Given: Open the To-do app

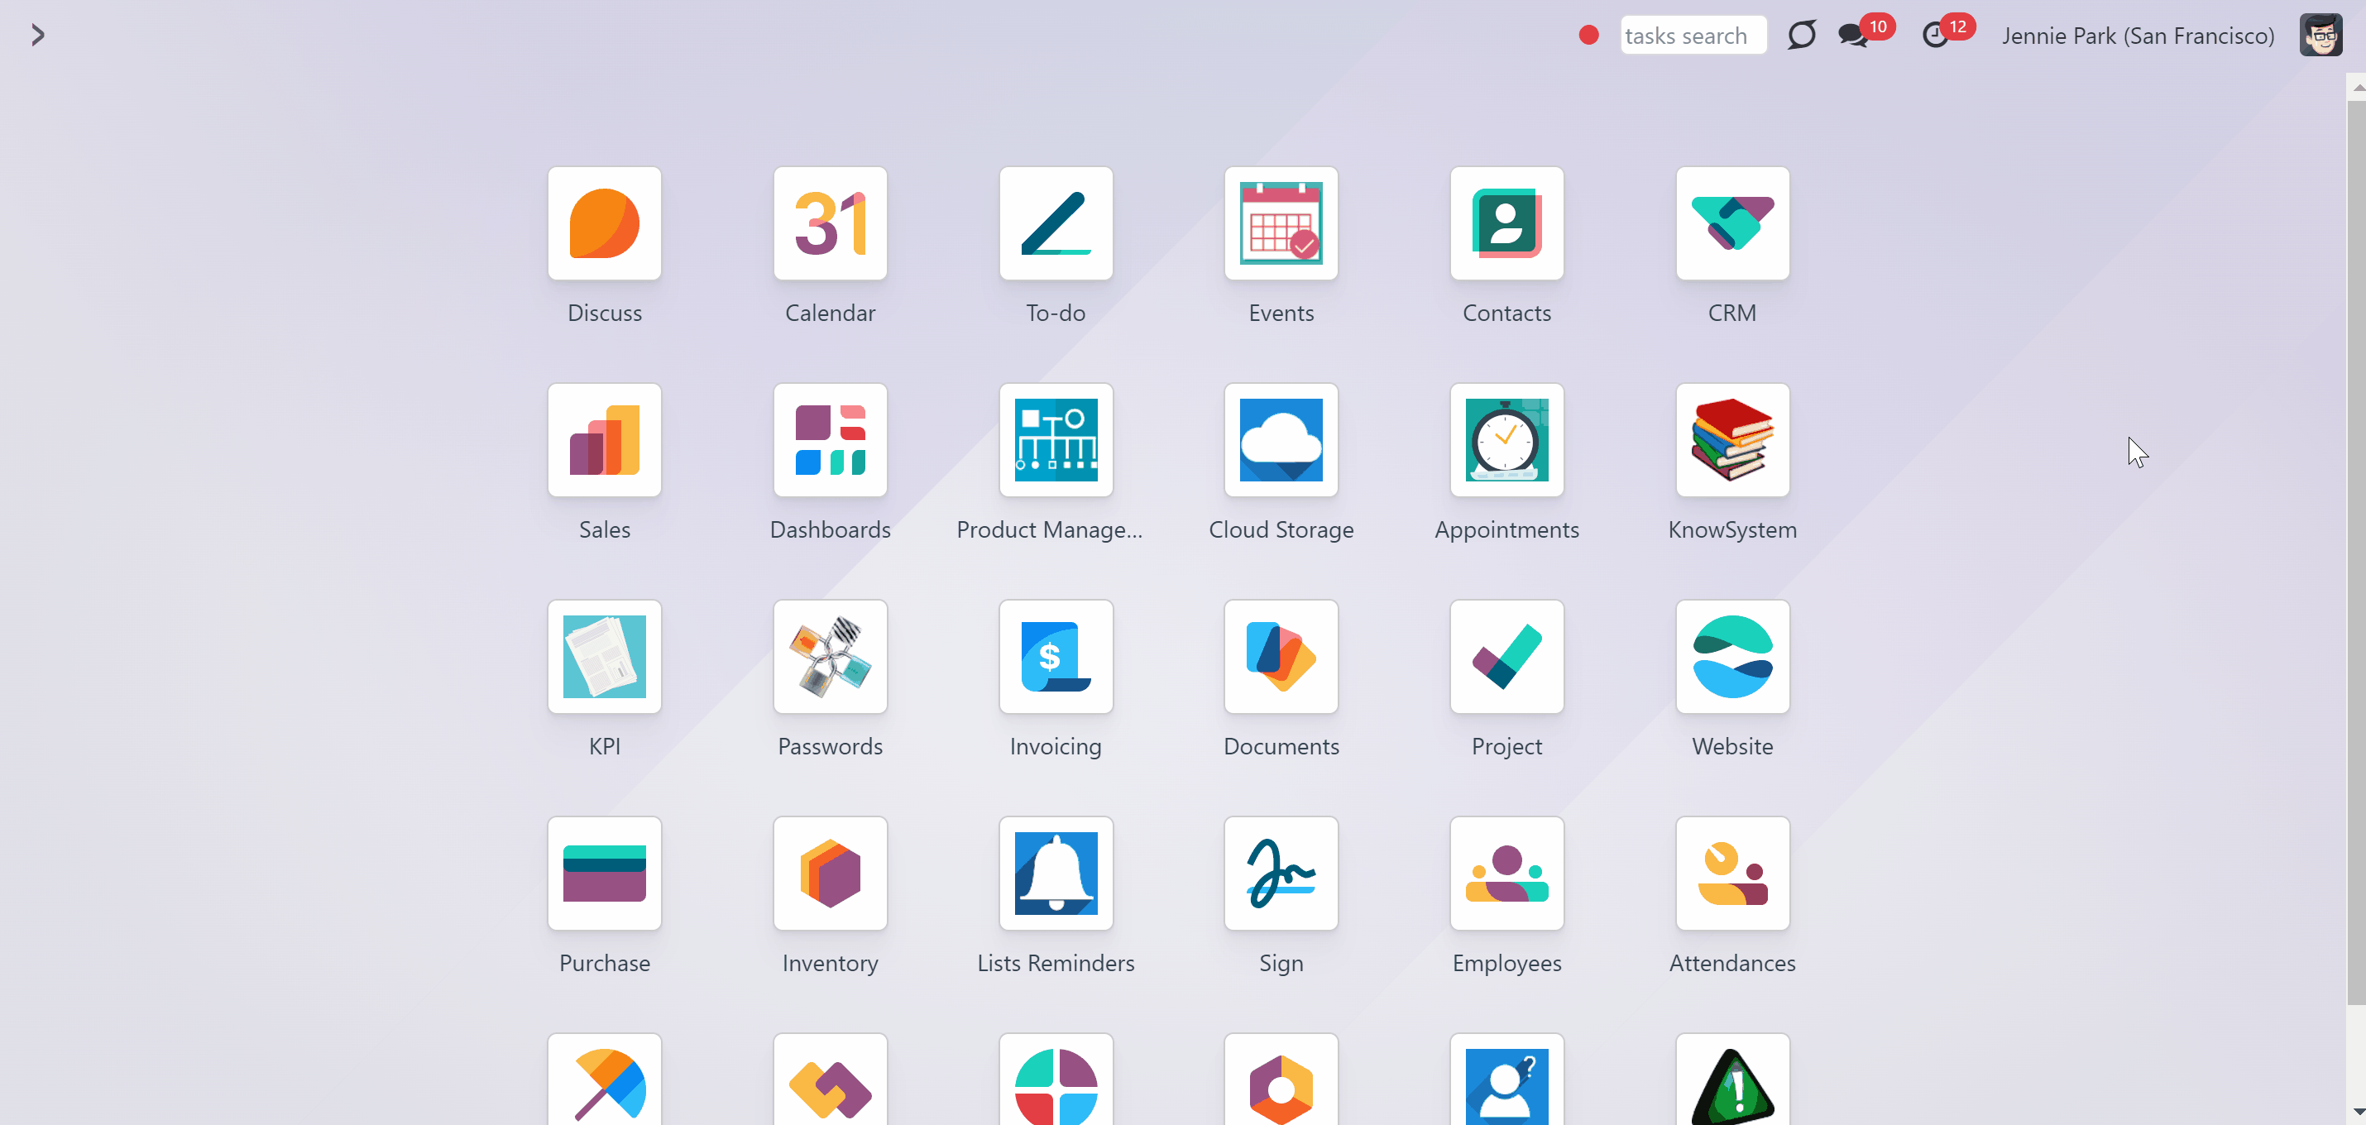Looking at the screenshot, I should pyautogui.click(x=1056, y=223).
